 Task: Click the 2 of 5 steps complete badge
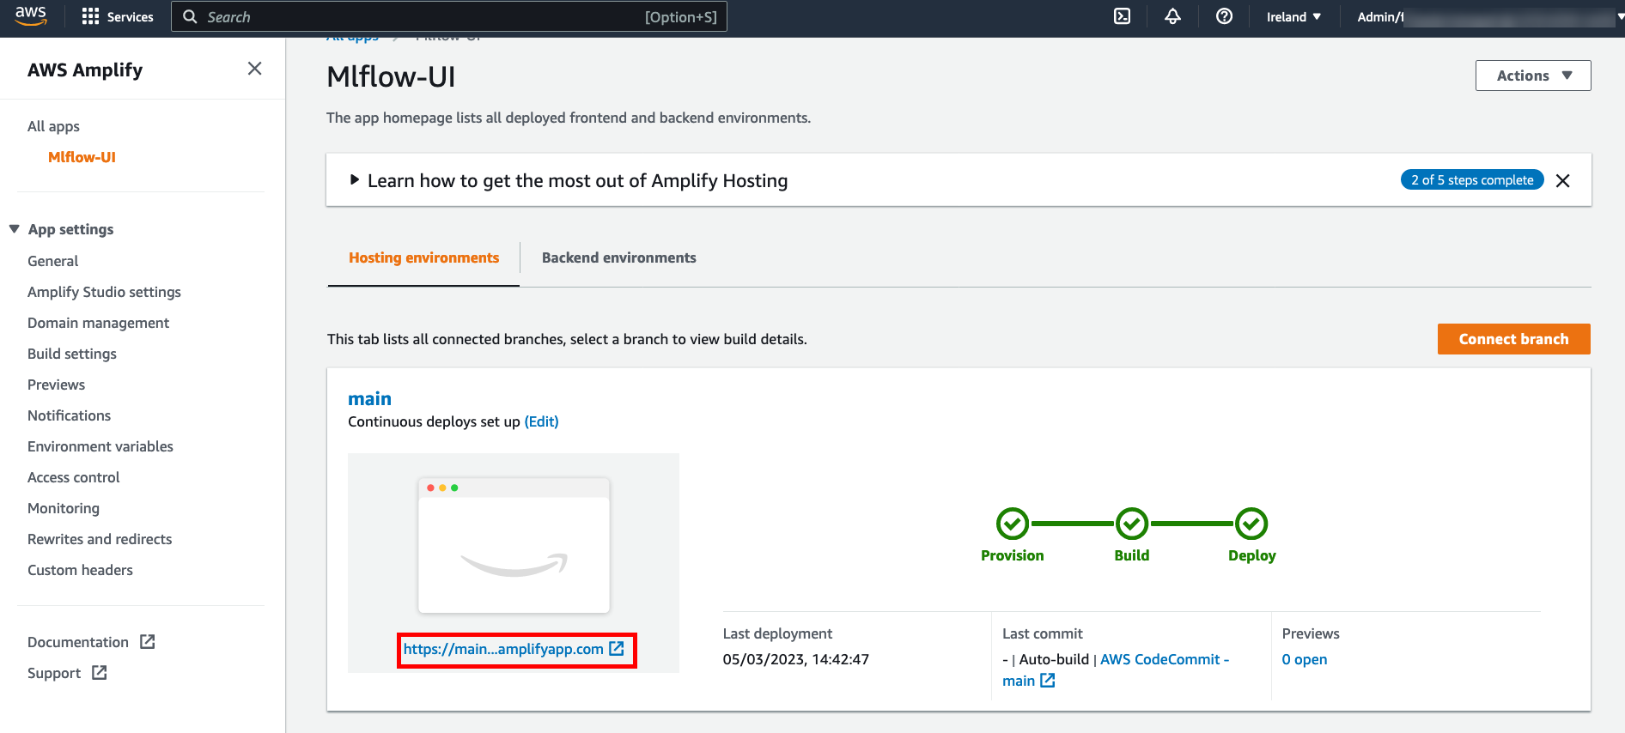(1472, 180)
